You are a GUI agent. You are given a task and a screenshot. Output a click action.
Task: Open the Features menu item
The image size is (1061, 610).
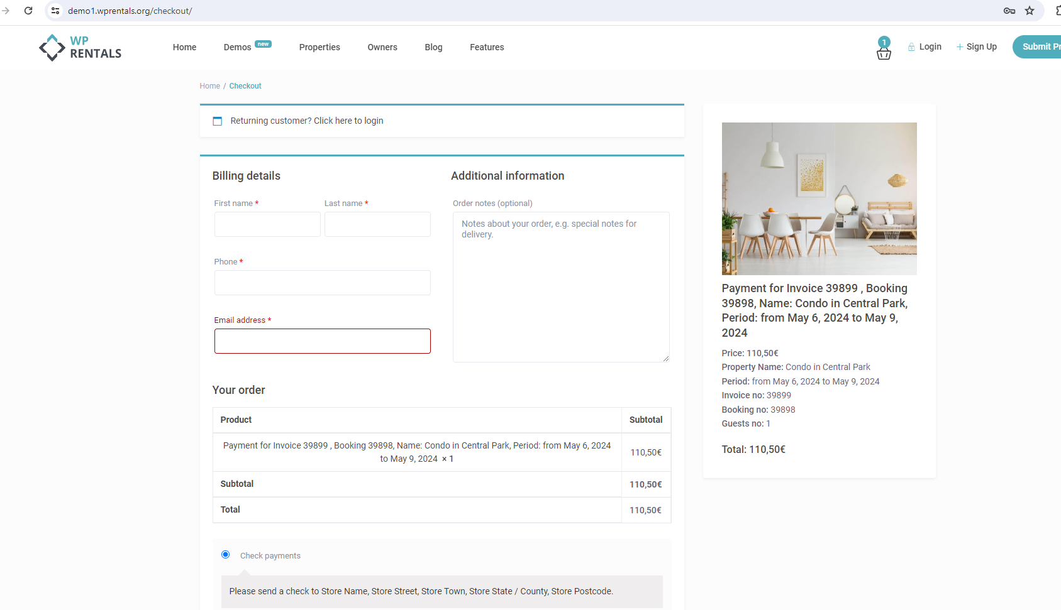[x=487, y=47]
